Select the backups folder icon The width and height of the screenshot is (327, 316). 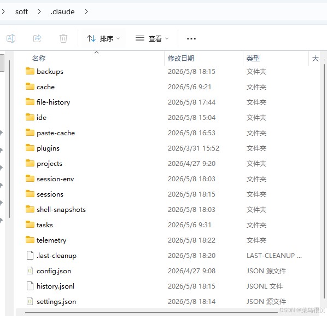30,71
